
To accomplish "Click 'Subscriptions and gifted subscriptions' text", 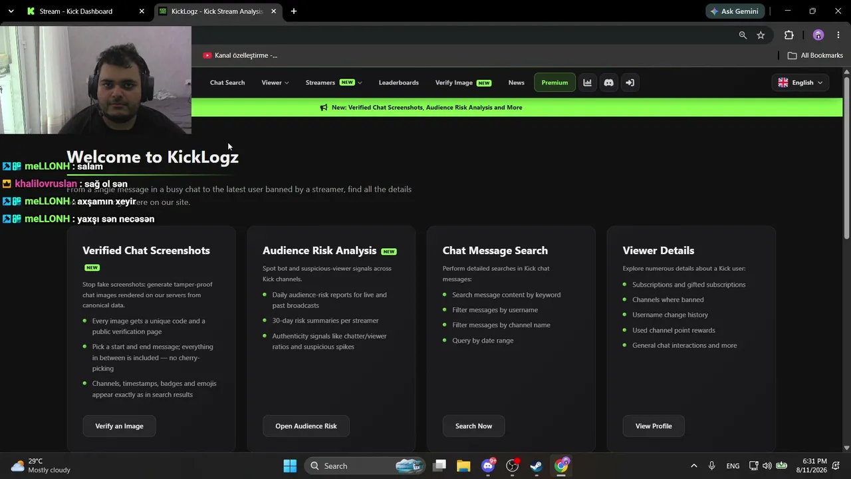I will [689, 285].
